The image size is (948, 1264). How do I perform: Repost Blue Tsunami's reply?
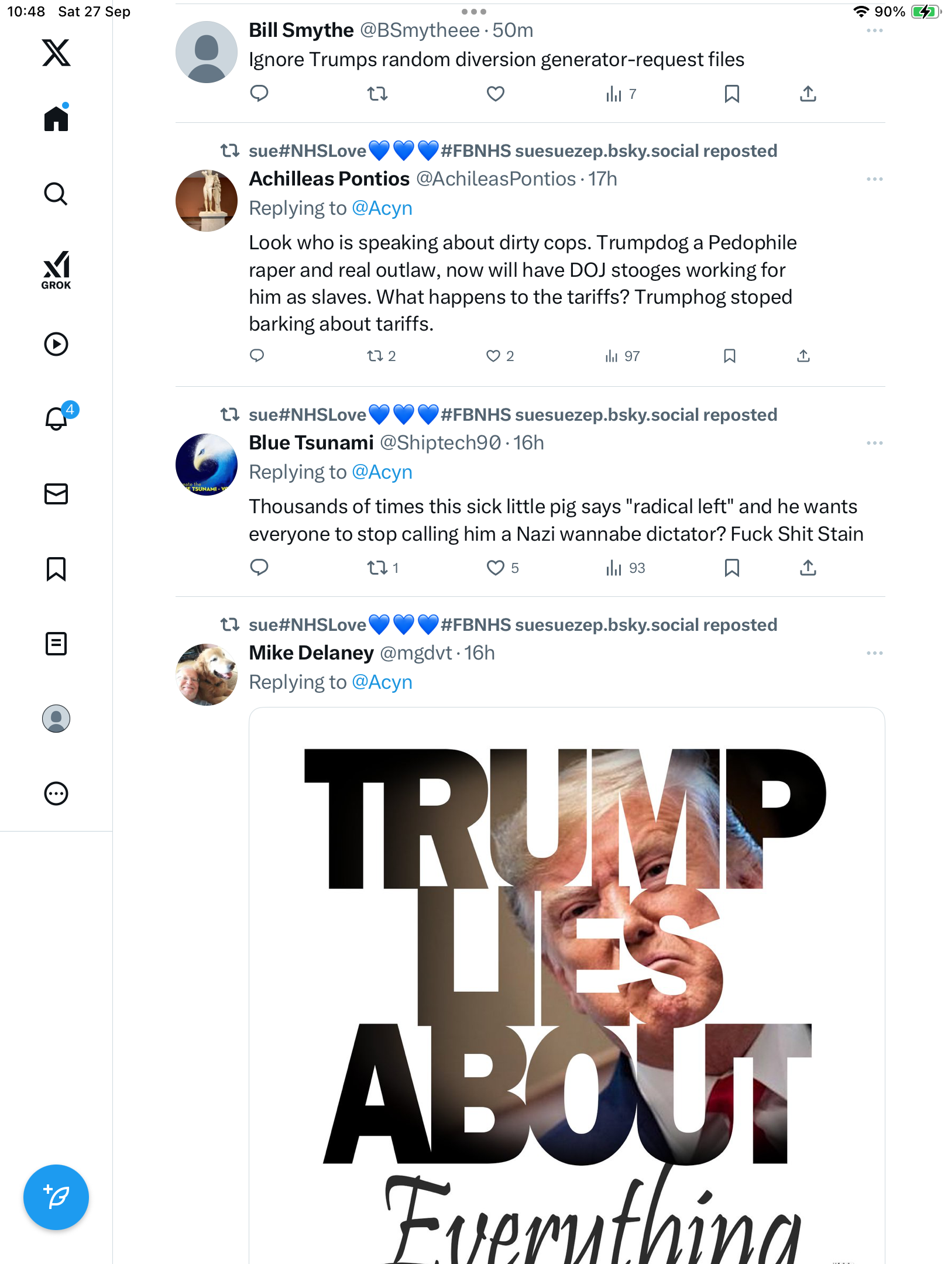[377, 568]
